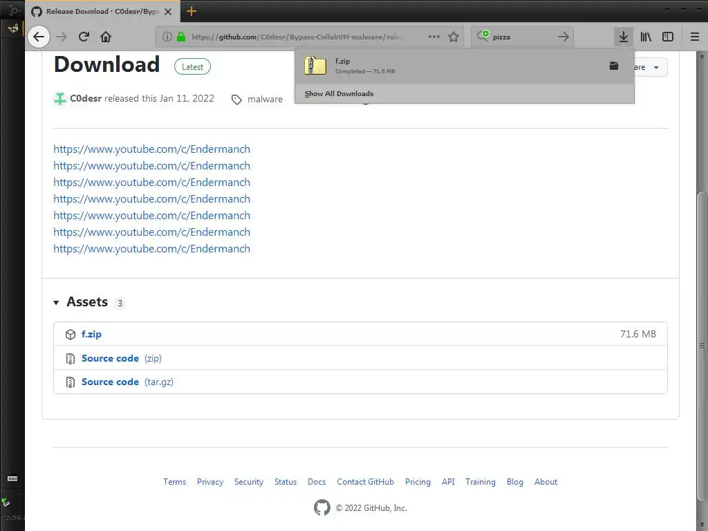Click the vertical page scrollbar thumb
Image resolution: width=708 pixels, height=531 pixels.
(702, 346)
